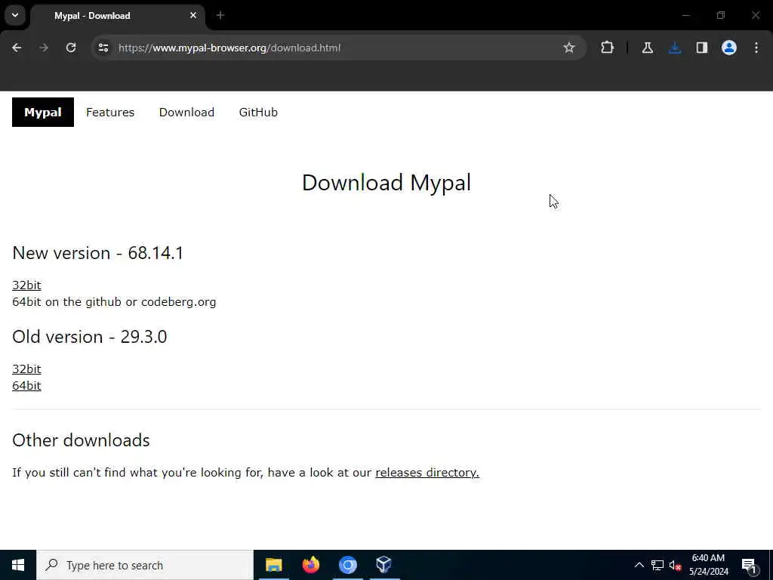Toggle the browser side panel
Viewport: 773px width, 580px height.
(702, 48)
